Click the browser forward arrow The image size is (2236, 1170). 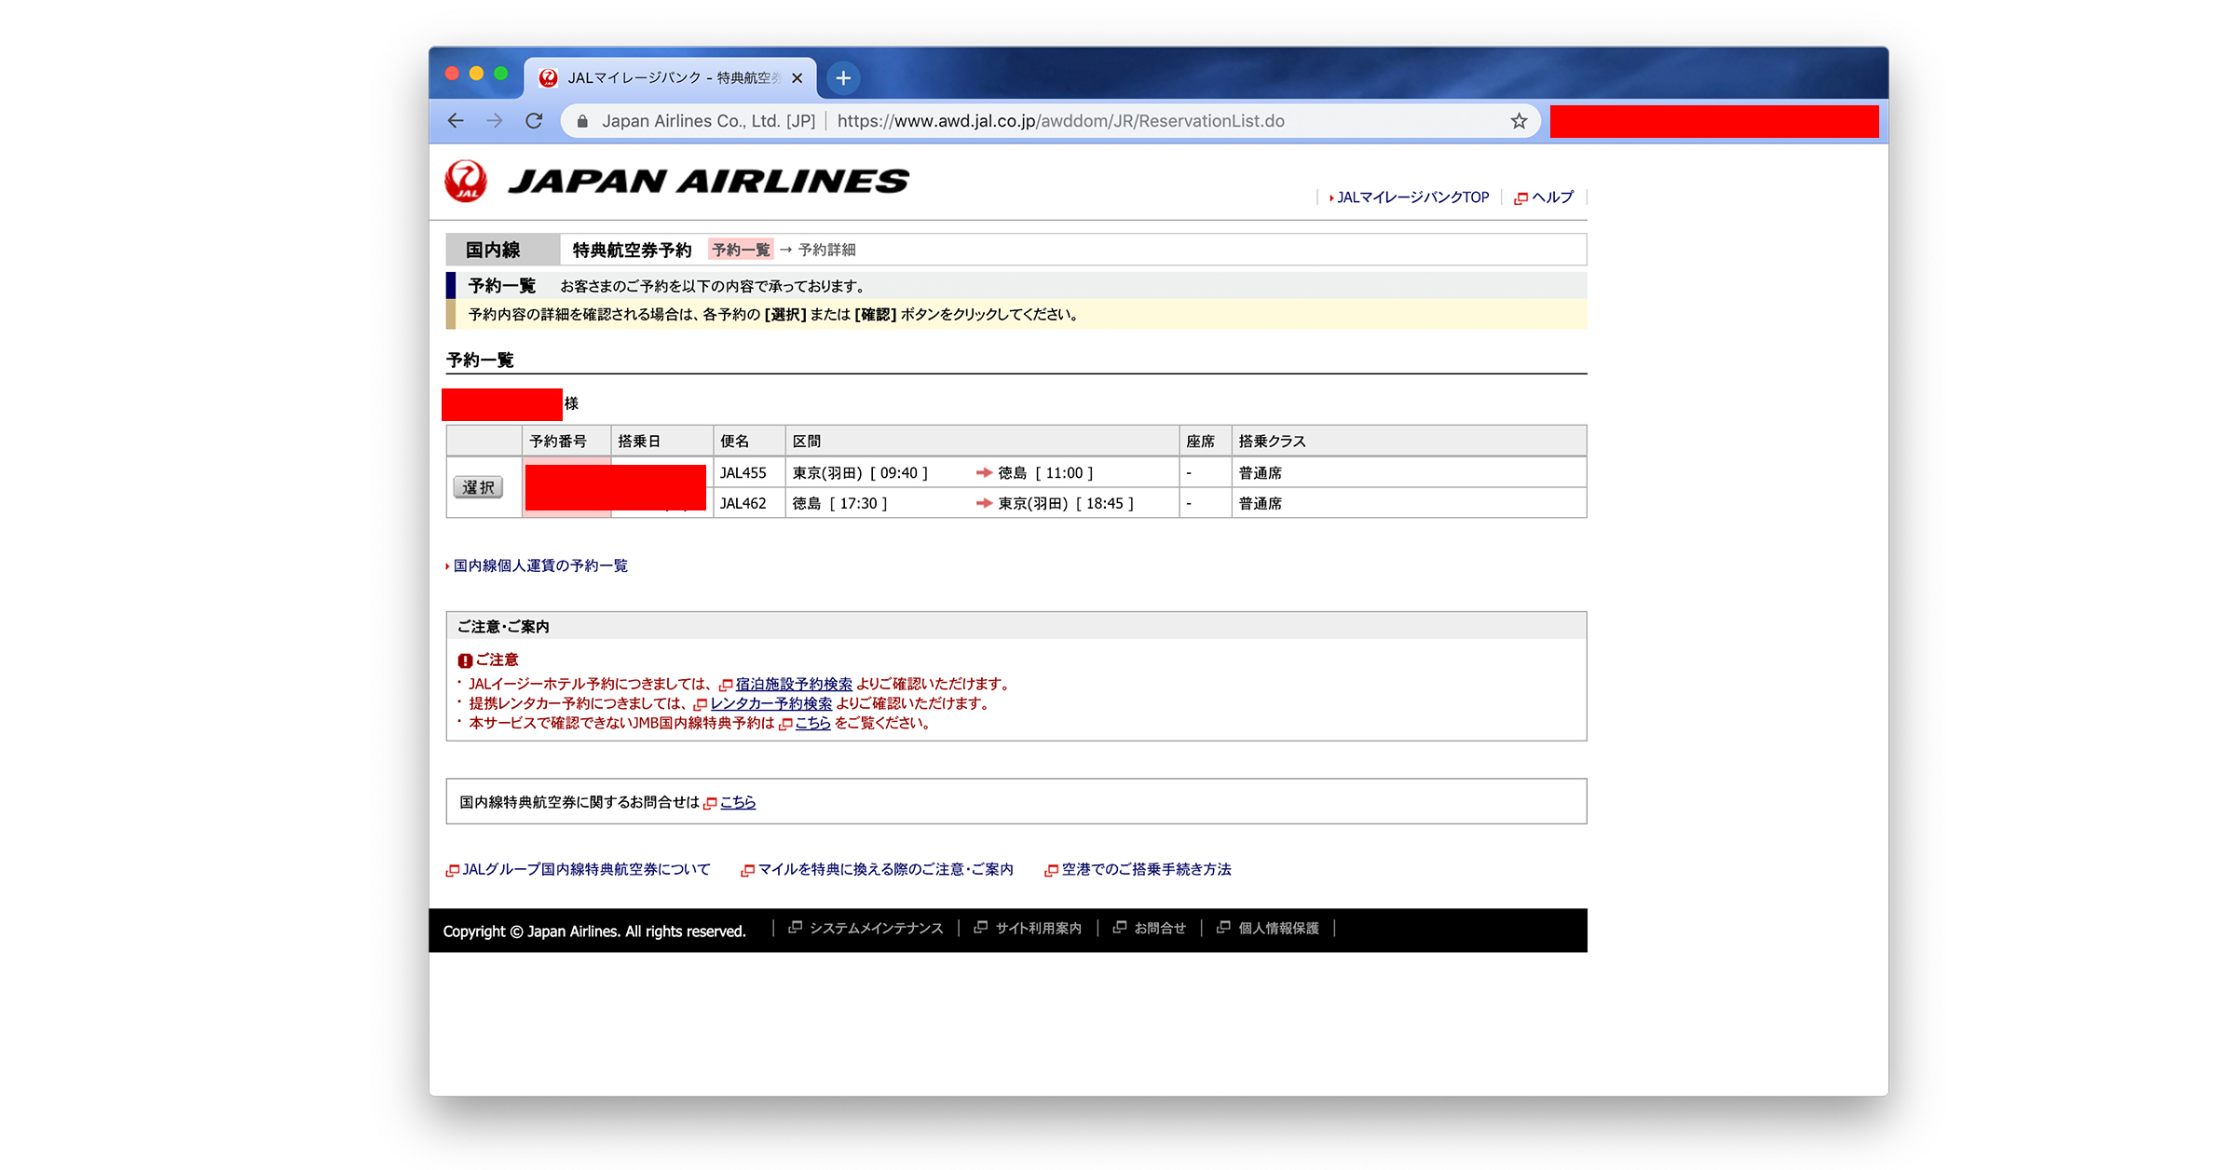point(495,121)
